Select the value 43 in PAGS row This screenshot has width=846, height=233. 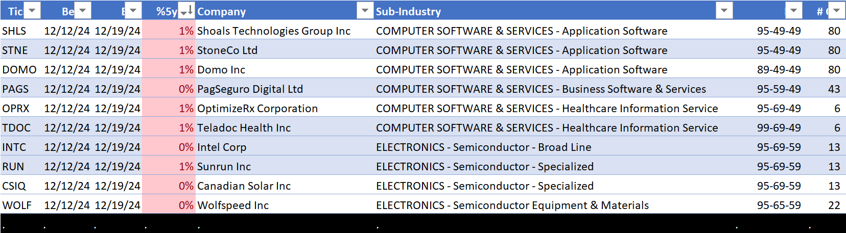(x=834, y=89)
